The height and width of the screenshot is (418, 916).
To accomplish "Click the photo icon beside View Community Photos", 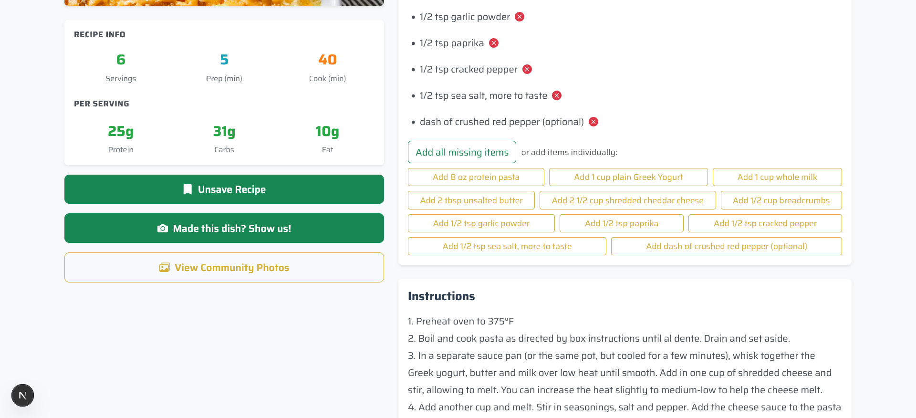I will coord(165,267).
